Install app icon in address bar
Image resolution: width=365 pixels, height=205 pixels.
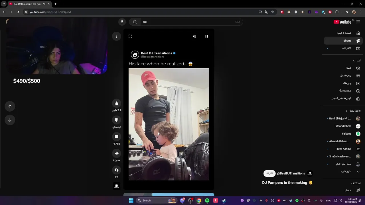260,12
